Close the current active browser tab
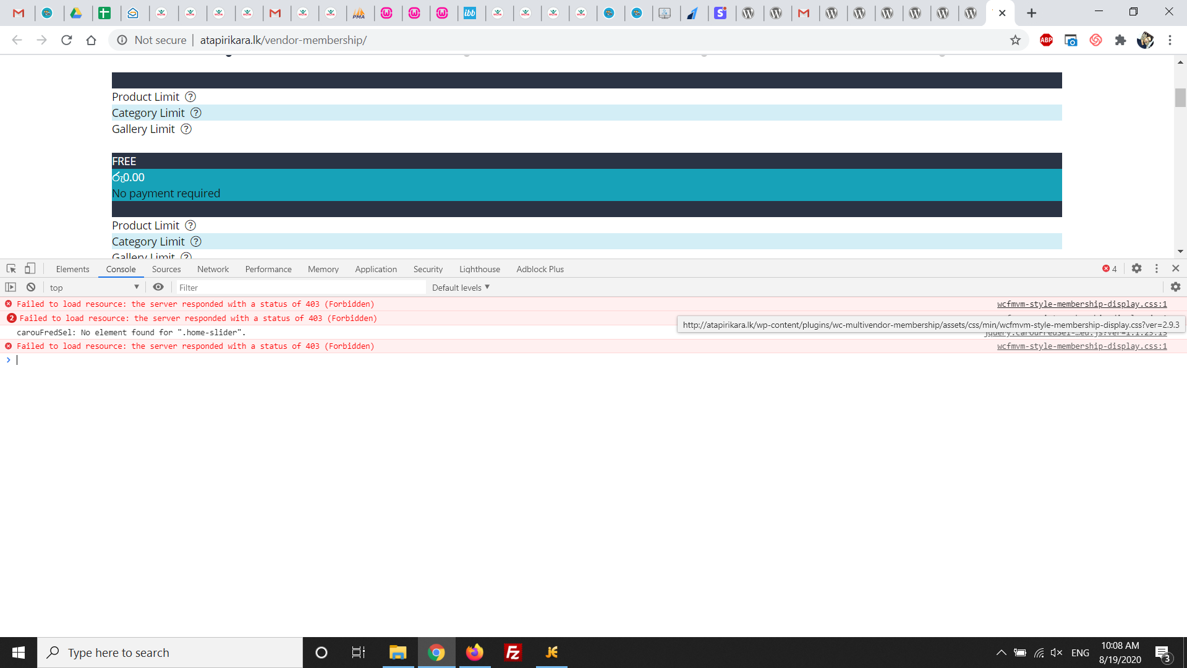 pyautogui.click(x=1002, y=13)
